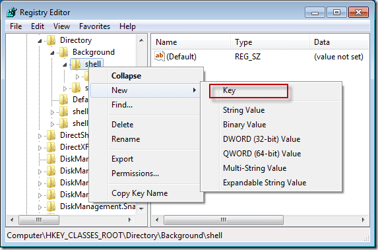Click the Registry Editor title bar icon
The height and width of the screenshot is (250, 378).
pyautogui.click(x=12, y=12)
